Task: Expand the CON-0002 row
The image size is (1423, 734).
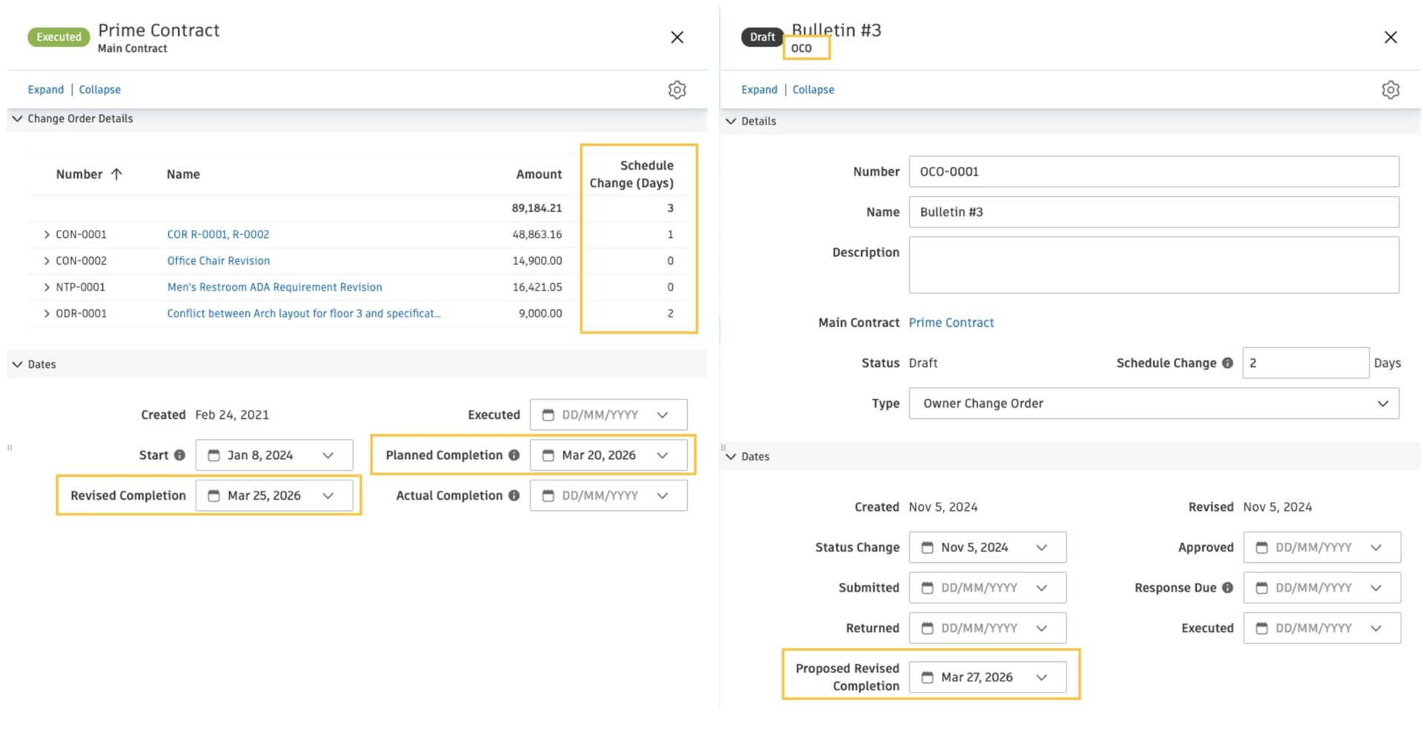Action: pyautogui.click(x=47, y=261)
